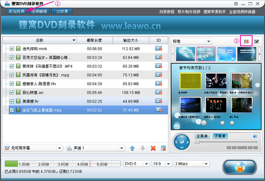Image resolution: width=265 pixels, height=181 pixels.
Task: Toggle 3D icon for 迷失深圳.rmvb
Action: (x=159, y=49)
